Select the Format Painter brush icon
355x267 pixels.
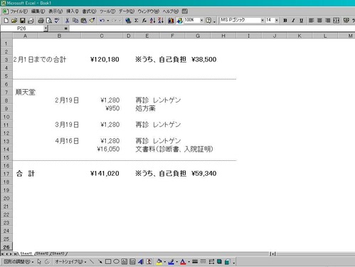pos(92,21)
